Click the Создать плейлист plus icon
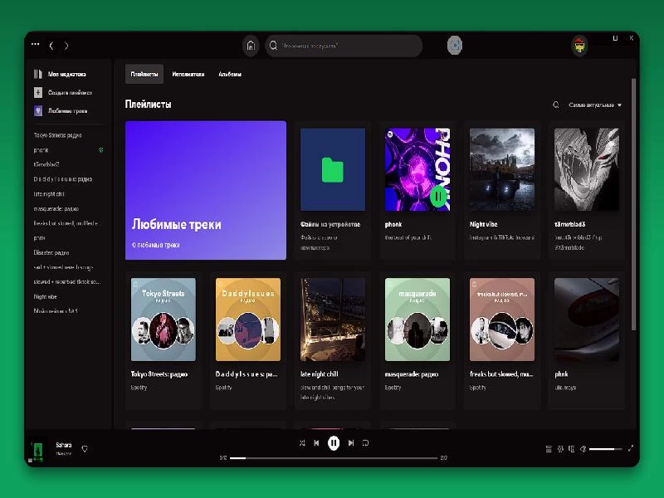 click(x=38, y=92)
